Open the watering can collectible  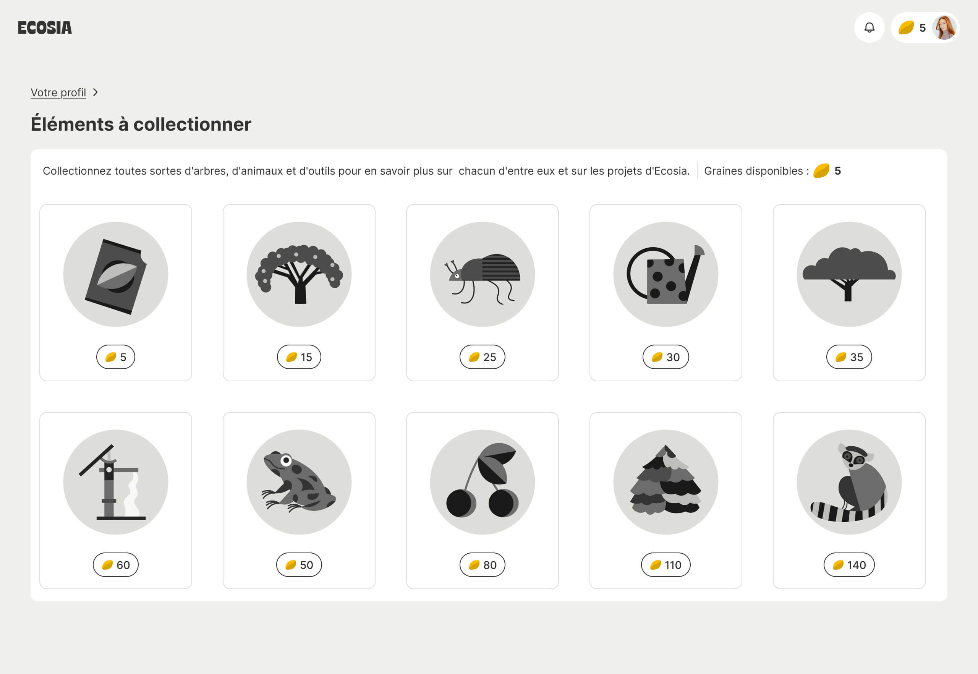tap(665, 274)
